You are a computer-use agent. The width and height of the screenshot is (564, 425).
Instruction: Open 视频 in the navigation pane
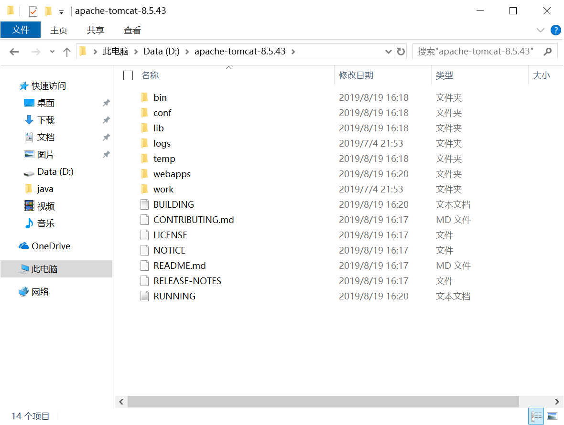point(46,206)
